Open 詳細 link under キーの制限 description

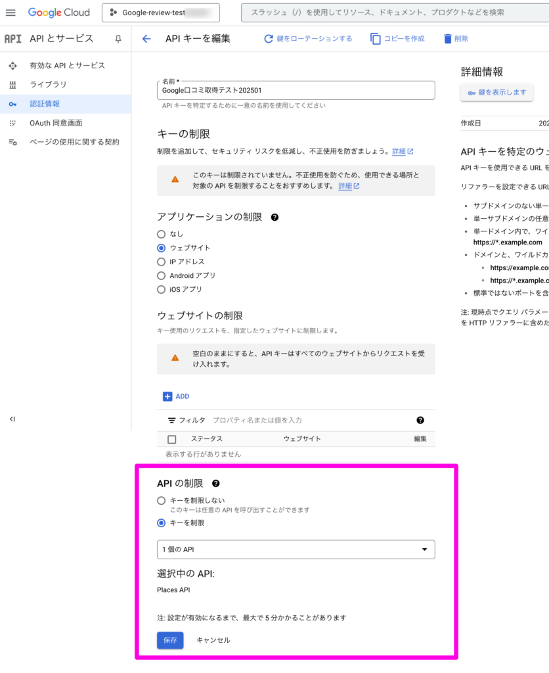403,152
